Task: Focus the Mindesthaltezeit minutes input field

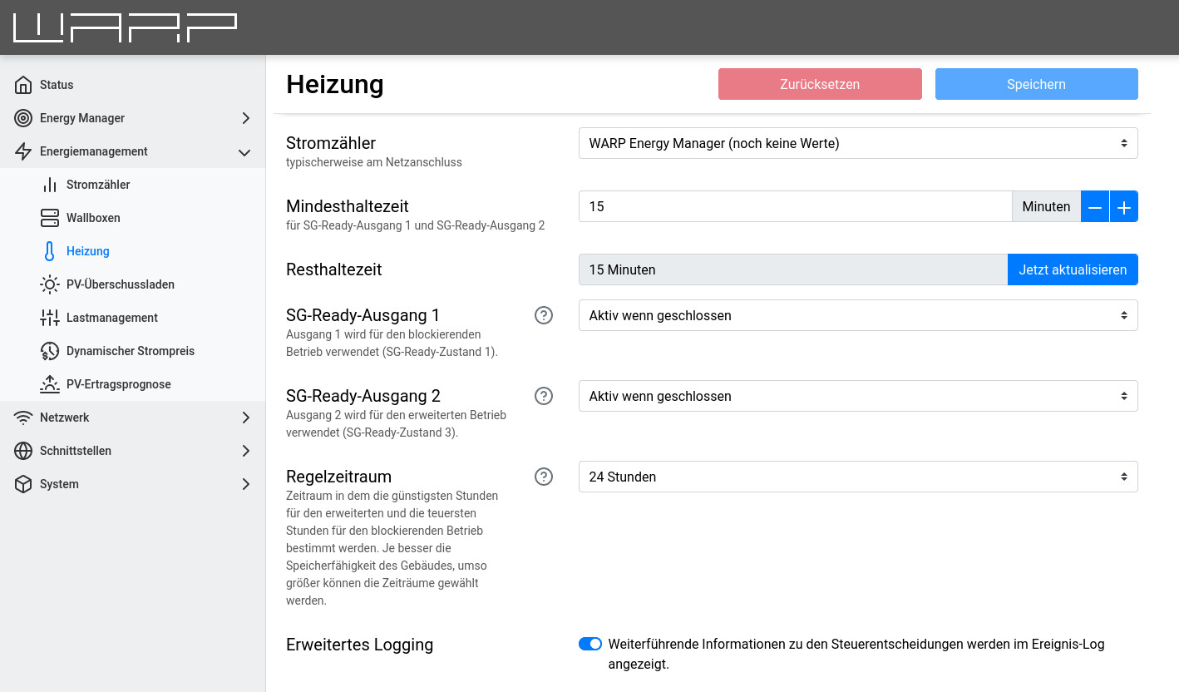Action: coord(794,207)
